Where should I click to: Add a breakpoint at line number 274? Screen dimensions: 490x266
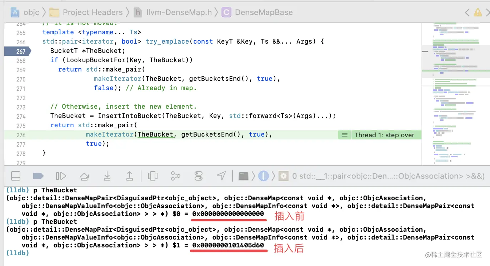[x=21, y=116]
